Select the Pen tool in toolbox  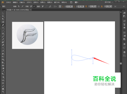tap(3, 25)
